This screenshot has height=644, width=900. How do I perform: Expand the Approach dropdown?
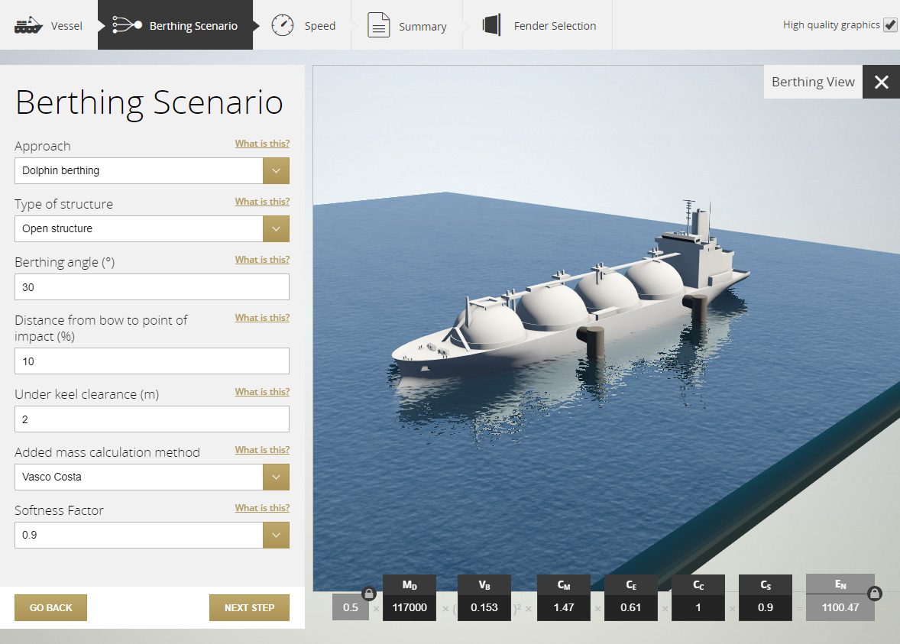click(x=276, y=170)
